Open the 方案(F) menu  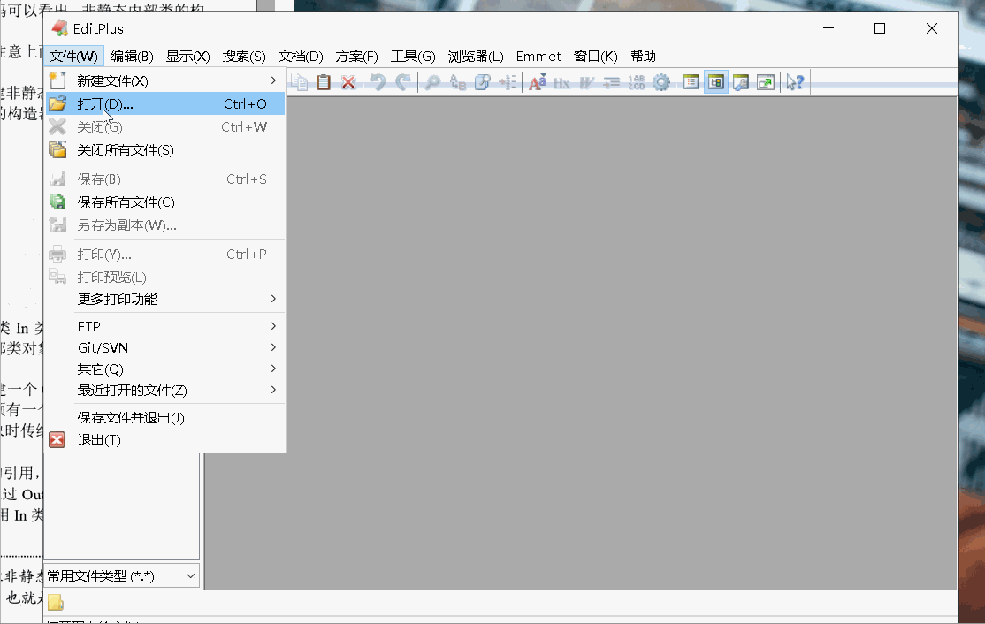click(357, 57)
